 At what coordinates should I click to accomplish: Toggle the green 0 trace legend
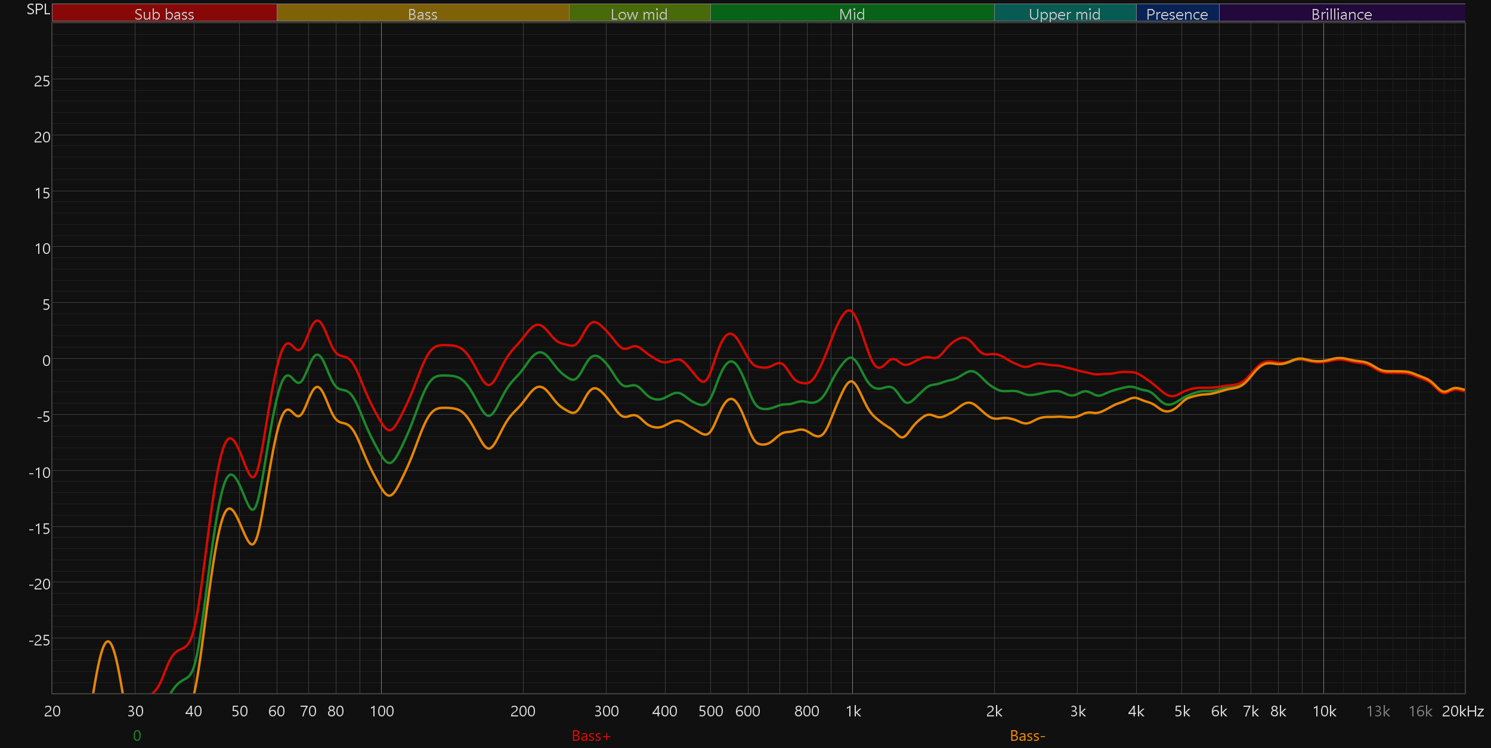point(137,736)
